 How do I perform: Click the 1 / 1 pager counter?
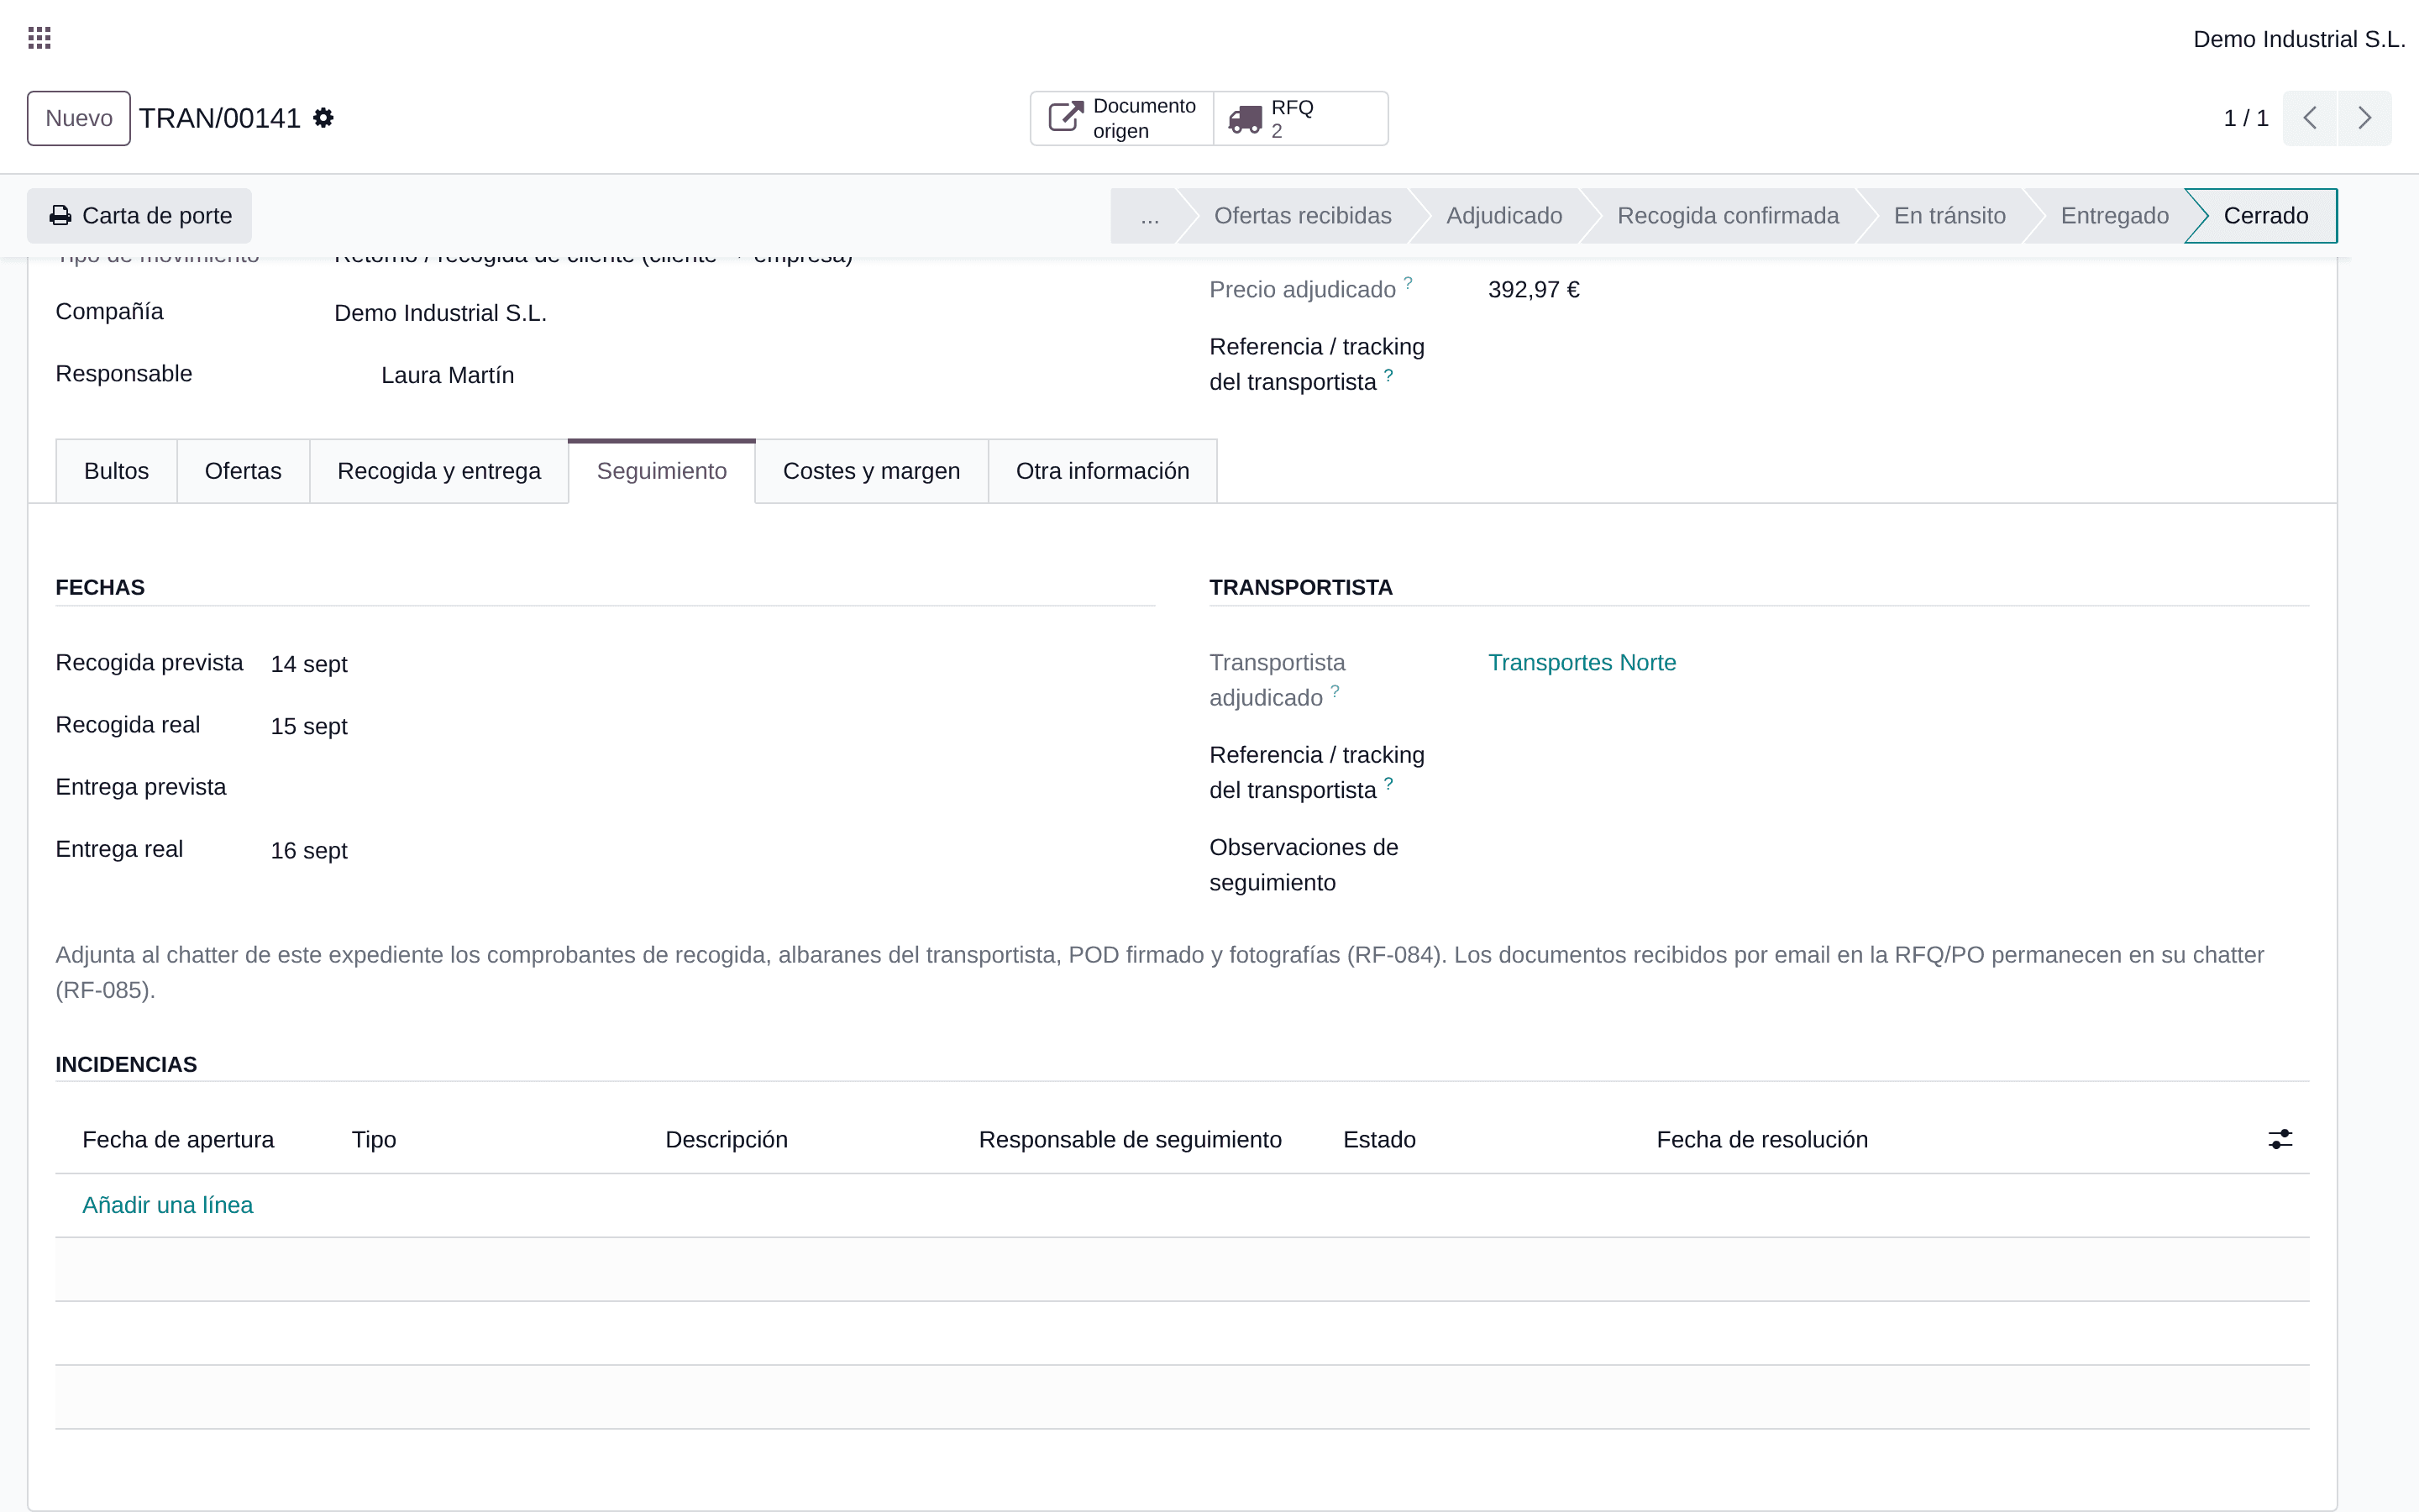(2245, 118)
